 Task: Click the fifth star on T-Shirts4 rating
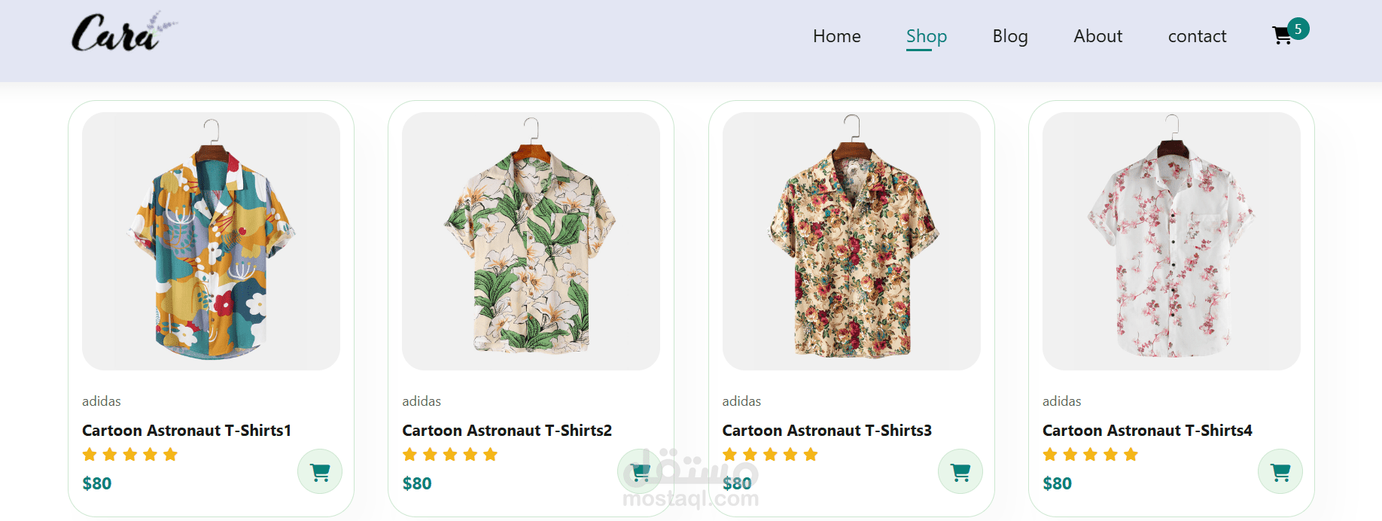(x=1132, y=454)
